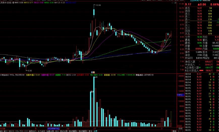The height and width of the screenshot is (132, 219).
Task: Click the 最高 value 9.36
Action: coord(199,40)
